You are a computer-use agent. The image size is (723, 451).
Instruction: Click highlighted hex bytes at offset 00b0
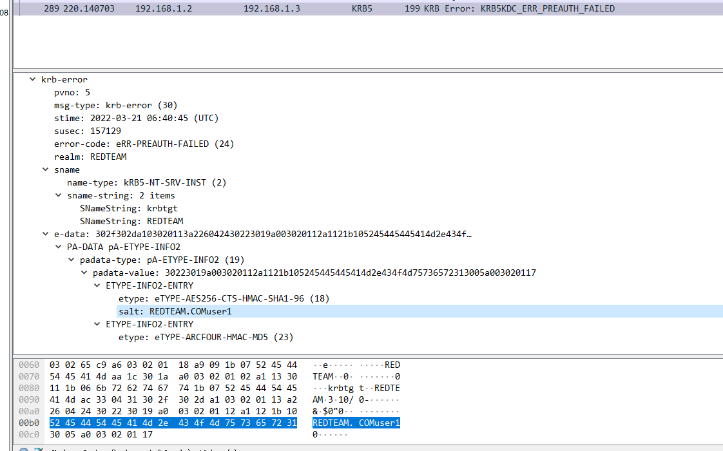[x=173, y=423]
